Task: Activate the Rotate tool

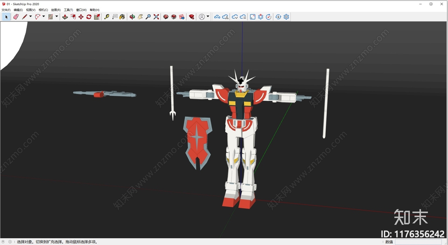Action: (89, 17)
